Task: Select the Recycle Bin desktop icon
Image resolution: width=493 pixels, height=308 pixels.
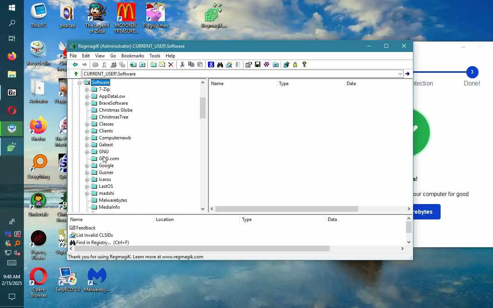Action: click(39, 53)
